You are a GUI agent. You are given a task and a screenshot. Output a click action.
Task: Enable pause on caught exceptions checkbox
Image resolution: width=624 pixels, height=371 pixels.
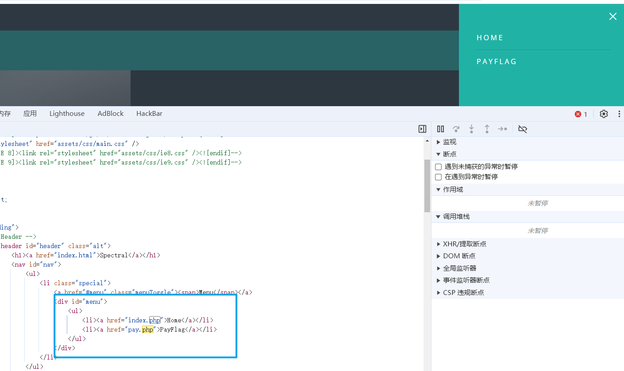click(439, 177)
